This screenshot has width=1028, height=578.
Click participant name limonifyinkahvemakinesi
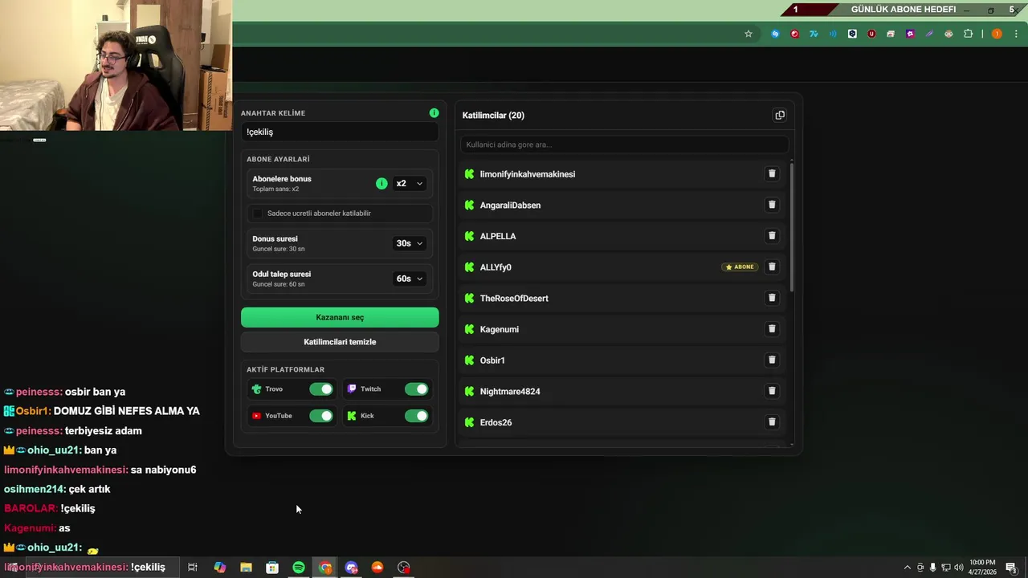[528, 174]
